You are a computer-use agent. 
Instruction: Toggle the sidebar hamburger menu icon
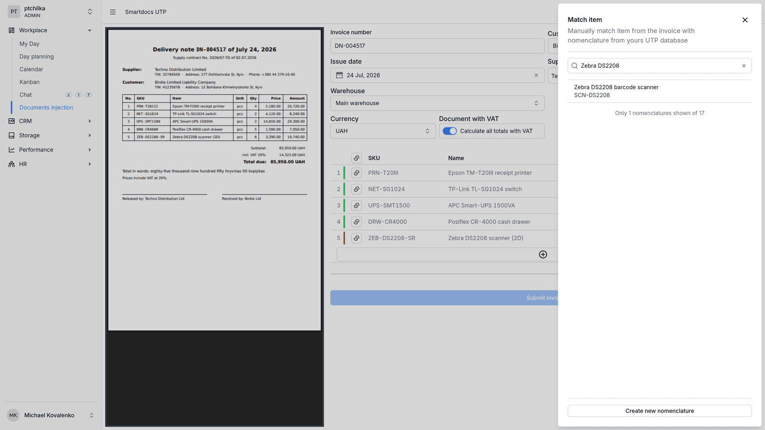(x=113, y=12)
